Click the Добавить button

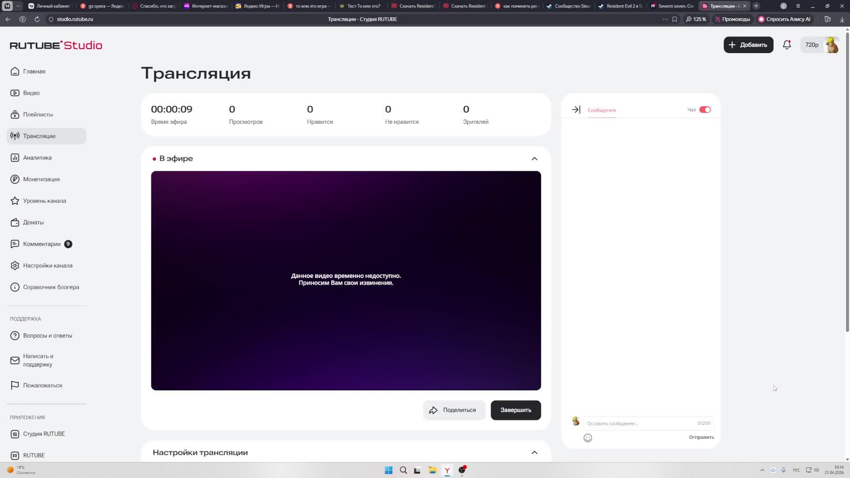(748, 45)
